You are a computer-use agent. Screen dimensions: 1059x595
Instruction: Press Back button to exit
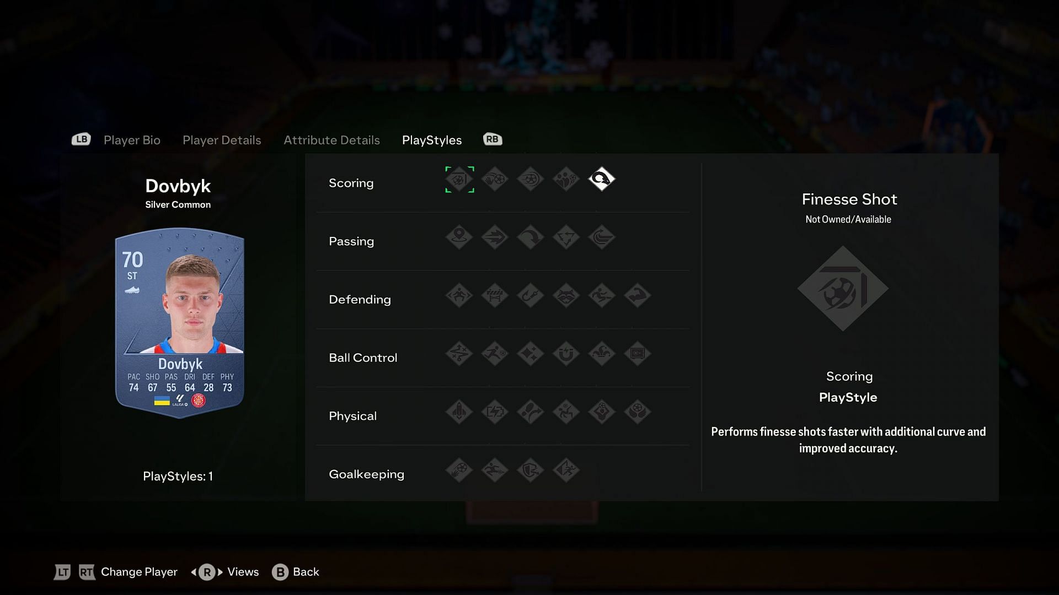click(296, 572)
